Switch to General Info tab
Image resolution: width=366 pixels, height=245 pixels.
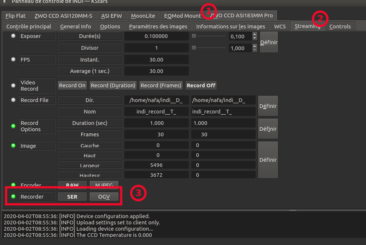tap(75, 26)
